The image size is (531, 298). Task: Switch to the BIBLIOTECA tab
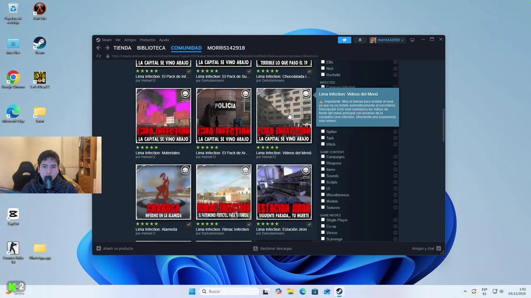point(151,48)
